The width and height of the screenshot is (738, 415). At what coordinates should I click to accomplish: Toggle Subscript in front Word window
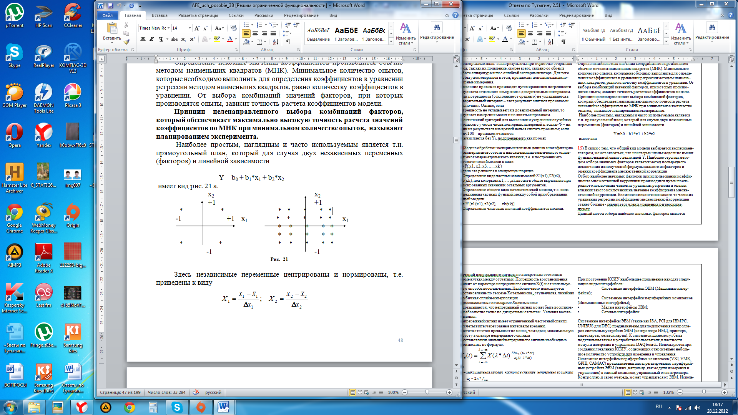183,39
